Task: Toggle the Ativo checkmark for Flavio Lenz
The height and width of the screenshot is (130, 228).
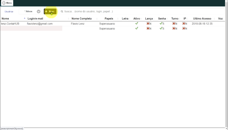Action: tap(137, 23)
